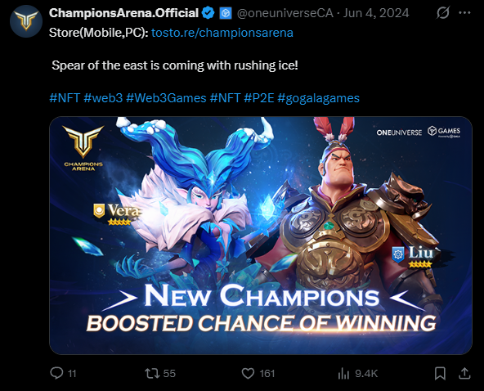The height and width of the screenshot is (391, 484).
Task: Repost this tweet via retweet icon
Action: coord(152,373)
